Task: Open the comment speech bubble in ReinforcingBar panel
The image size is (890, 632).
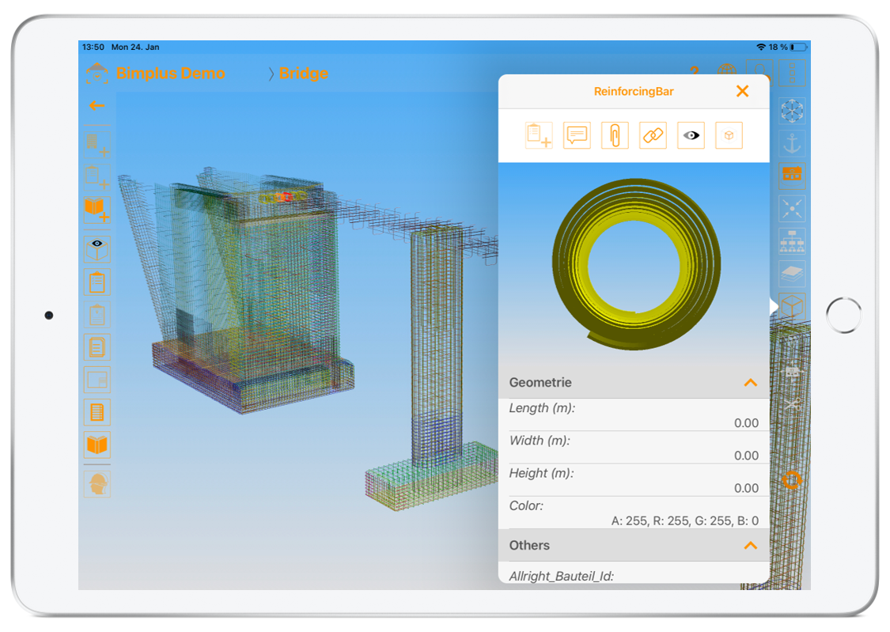Action: pyautogui.click(x=577, y=135)
